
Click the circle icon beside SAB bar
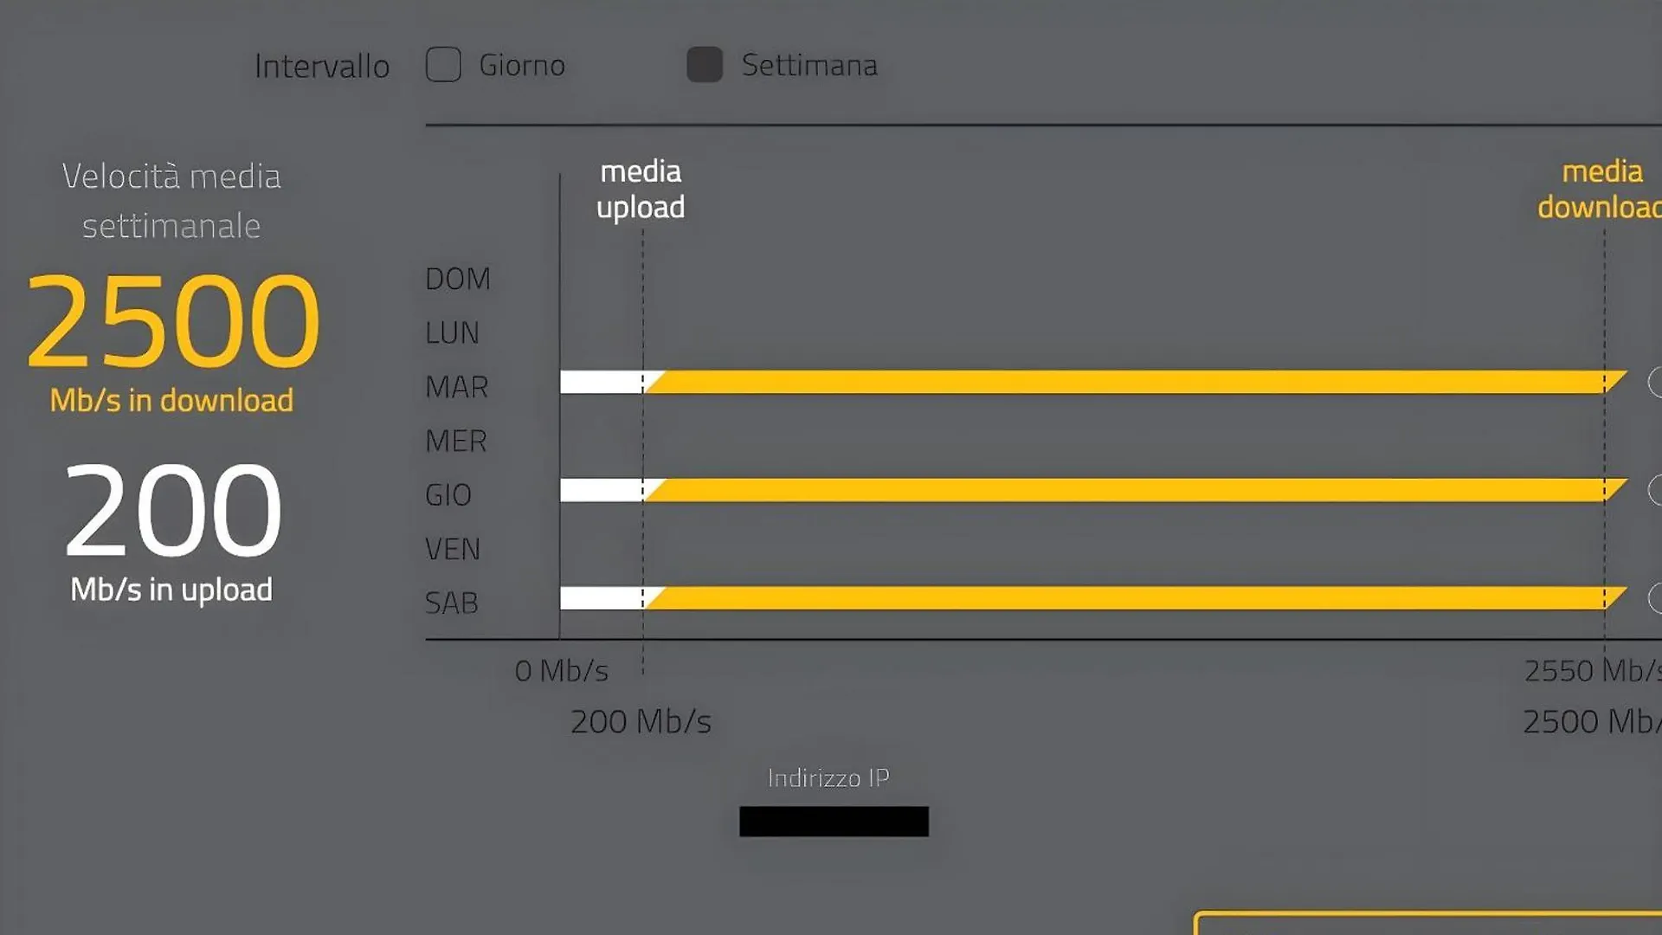coord(1655,598)
